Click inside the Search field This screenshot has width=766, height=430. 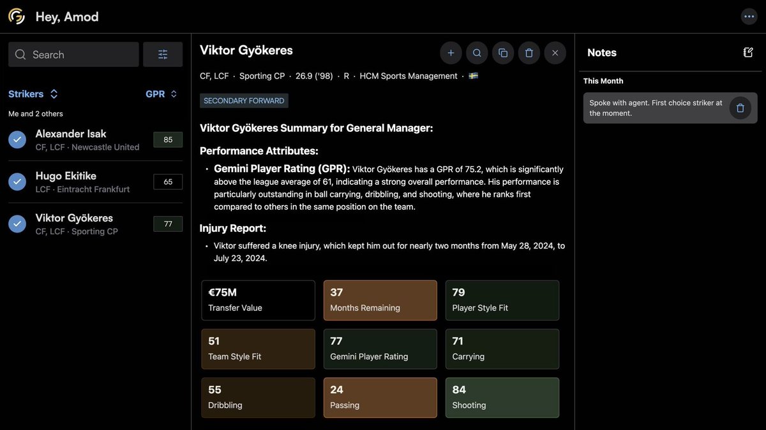point(73,55)
